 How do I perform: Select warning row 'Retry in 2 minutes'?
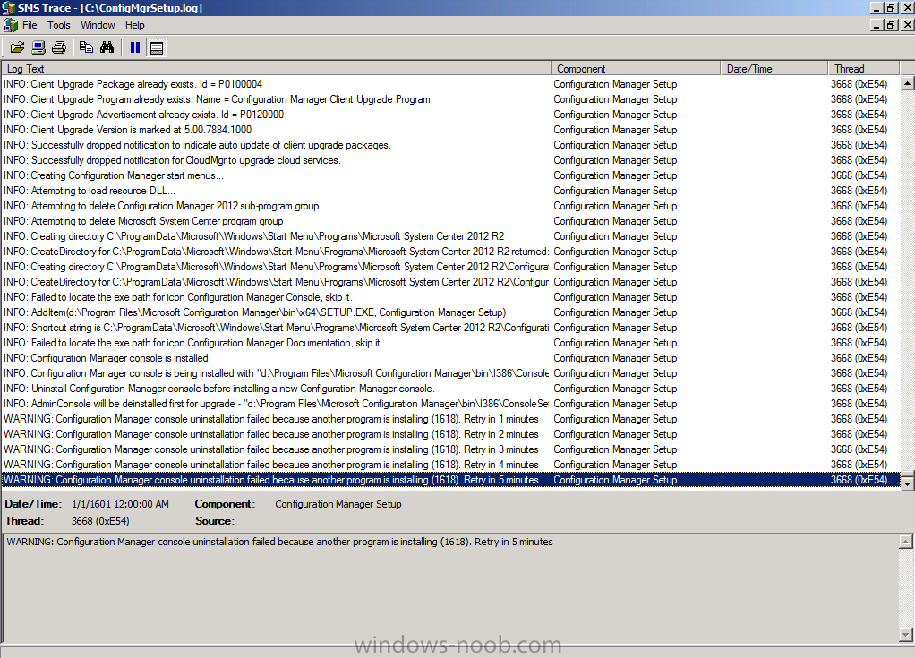[x=450, y=433]
